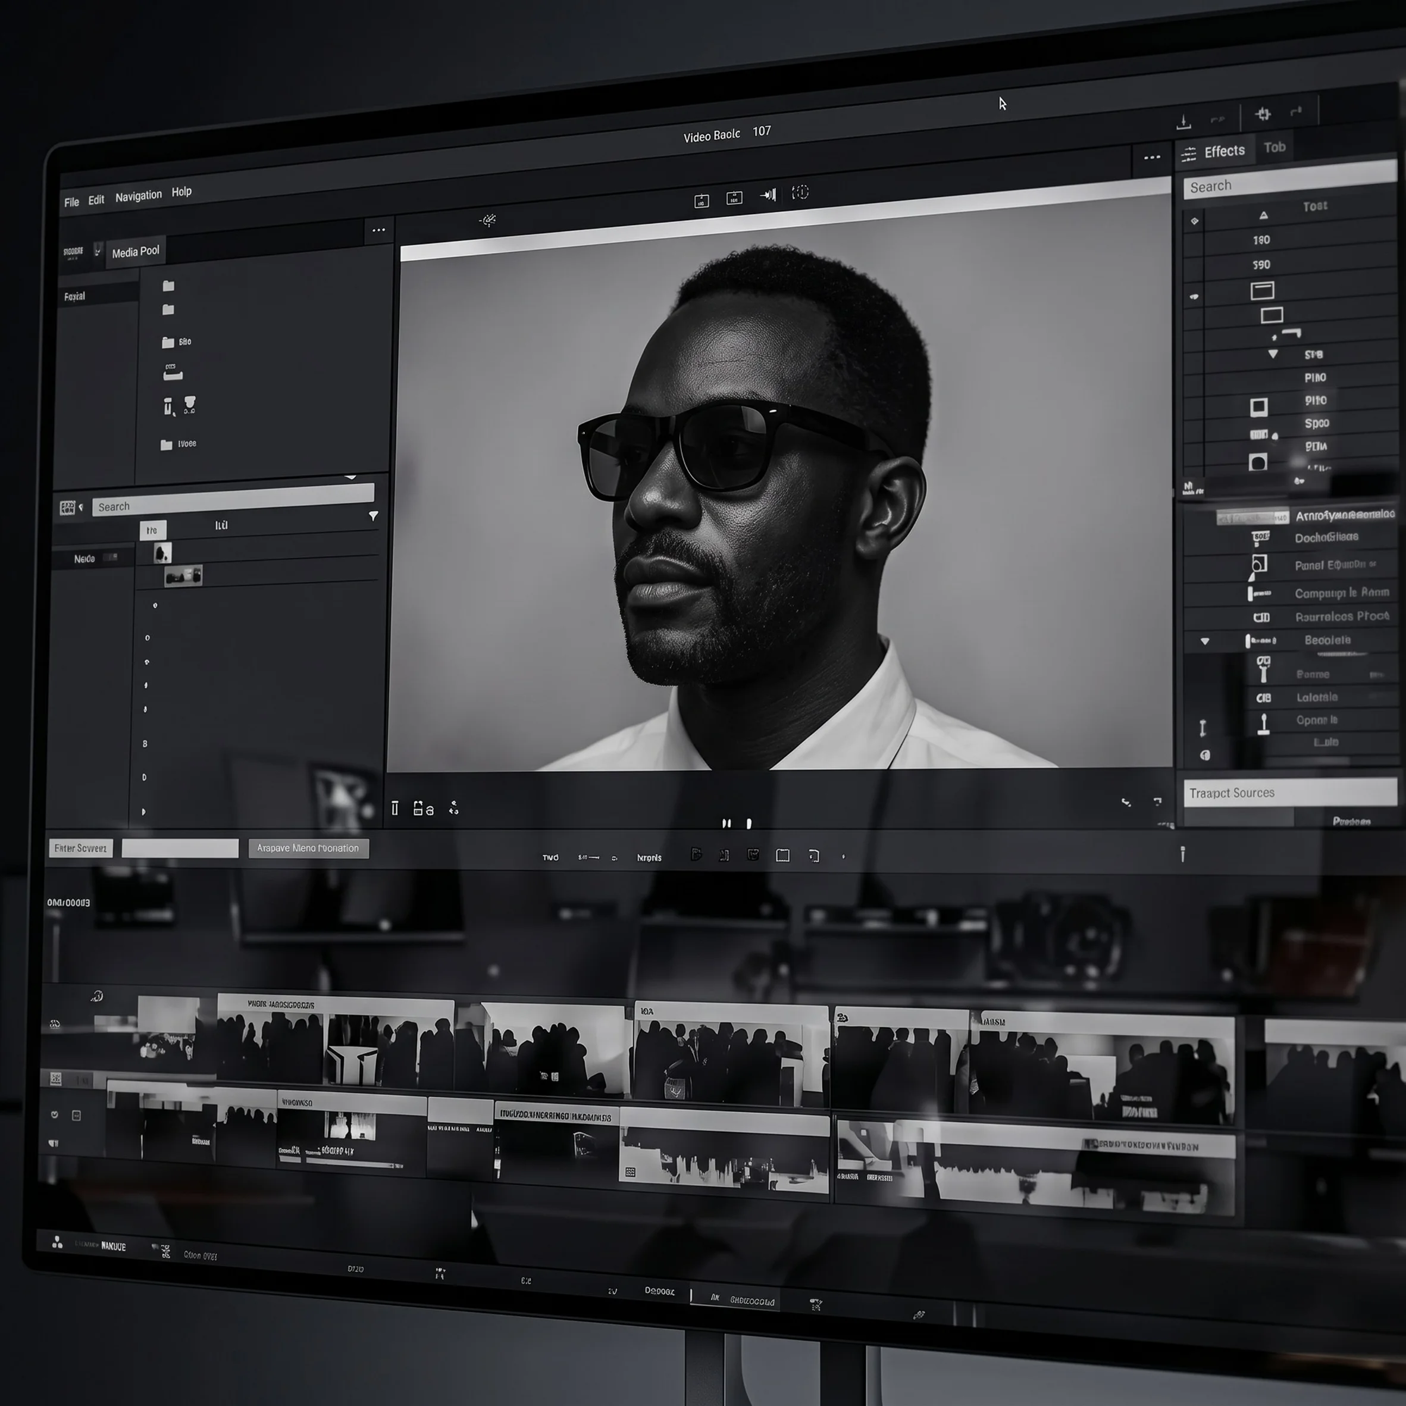Click the skip-to-end icon above the viewer
The height and width of the screenshot is (1406, 1406).
point(769,195)
